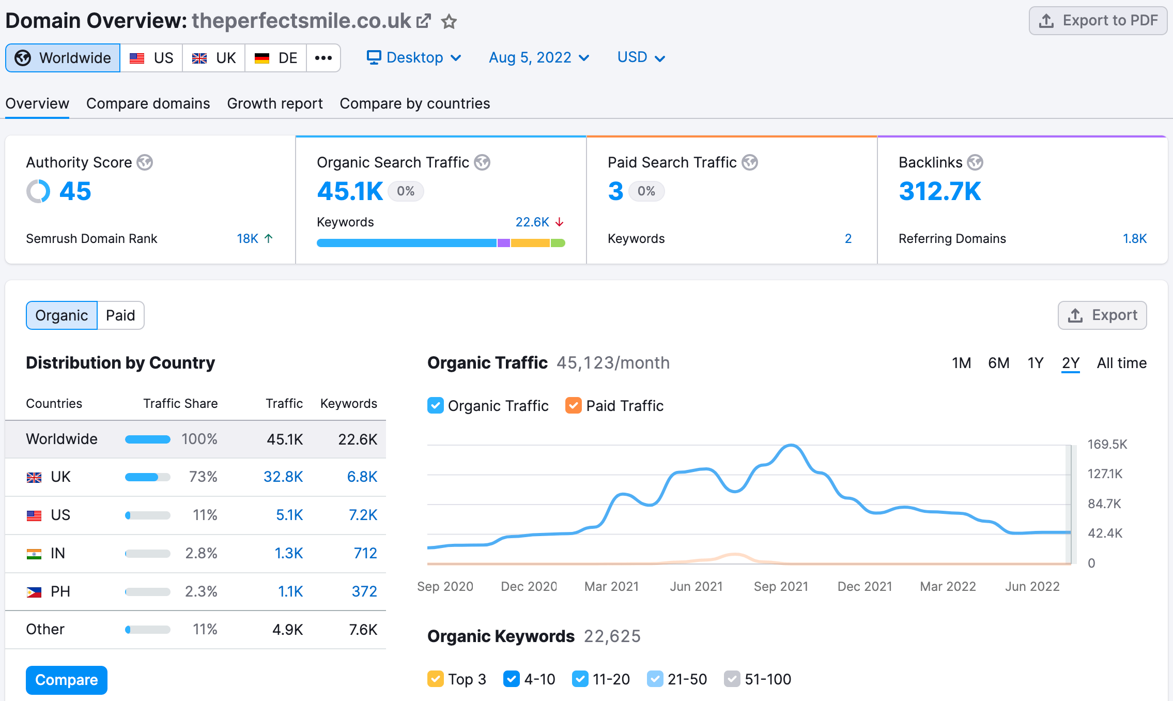Click the Philippines flag icon in country table

[34, 592]
